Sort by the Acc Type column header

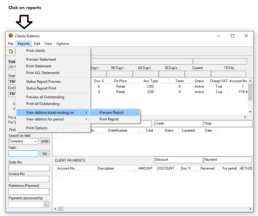tap(151, 81)
